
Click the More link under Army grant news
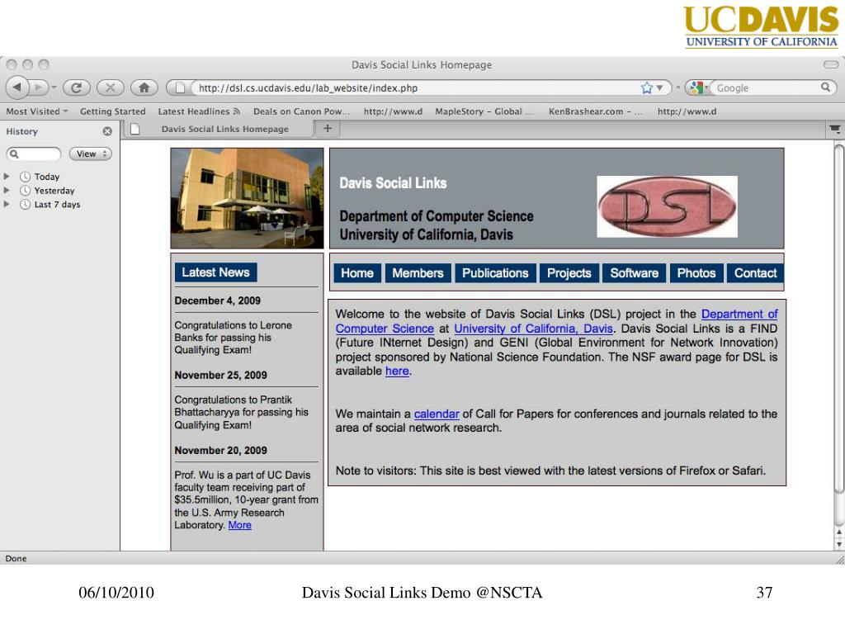point(240,525)
